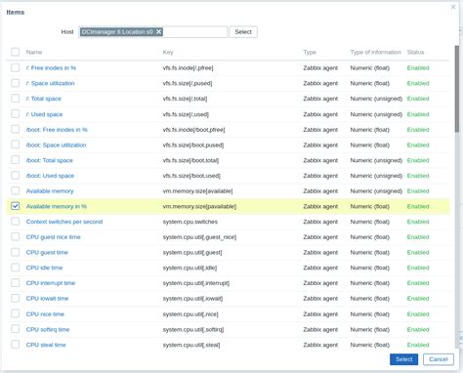Check the '/boot: Free inodes in %' checkbox

16,129
